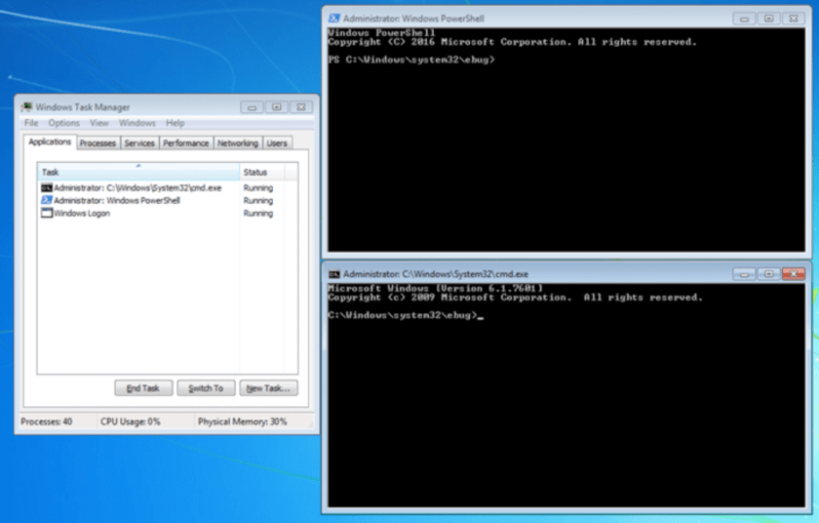Click the Task Manager title bar icon
Image resolution: width=819 pixels, height=523 pixels.
point(26,107)
